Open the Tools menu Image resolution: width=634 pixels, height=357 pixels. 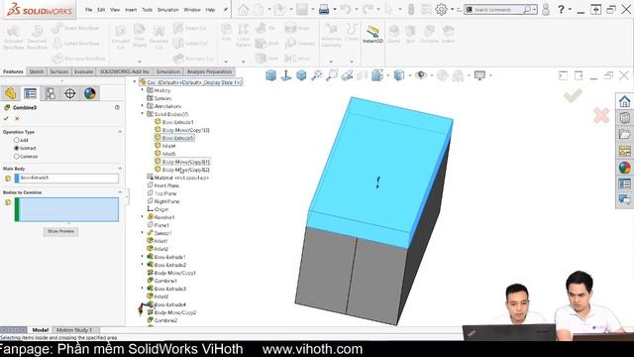(x=148, y=10)
